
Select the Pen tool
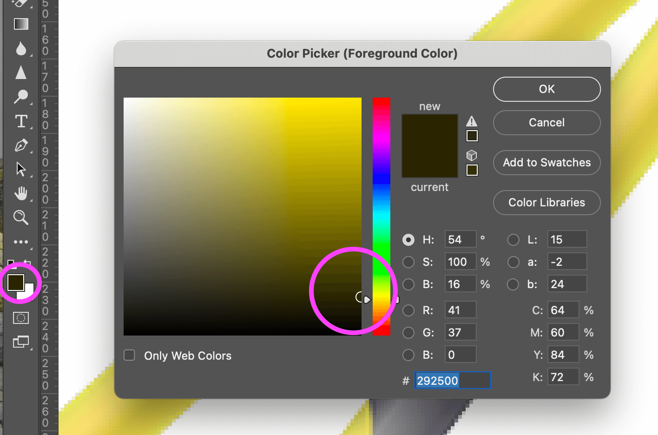21,145
